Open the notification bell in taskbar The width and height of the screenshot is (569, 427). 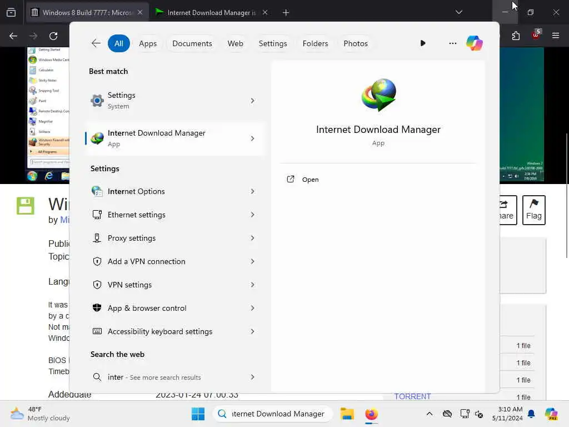[531, 414]
